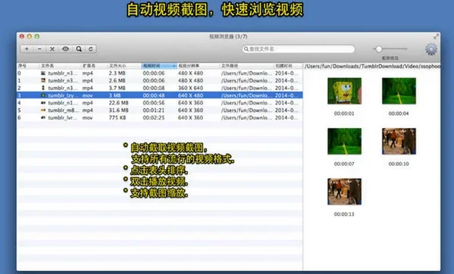Click the 00:00:13 timestamp label
454x274 pixels.
344,214
